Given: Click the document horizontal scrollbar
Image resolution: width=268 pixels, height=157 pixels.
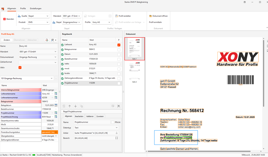Looking at the screenshot, I should [199, 151].
